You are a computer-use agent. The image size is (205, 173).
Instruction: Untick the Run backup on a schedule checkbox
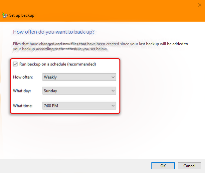tap(15, 64)
